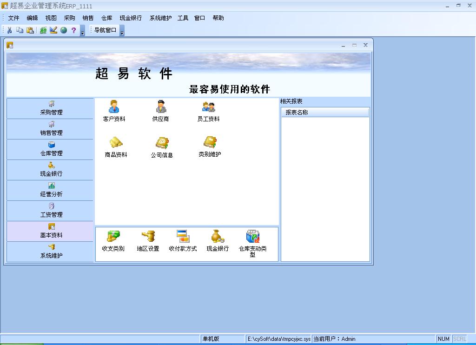Select 工资管理 in the left sidebar
Viewport: 476px width, 345px height.
[x=50, y=211]
